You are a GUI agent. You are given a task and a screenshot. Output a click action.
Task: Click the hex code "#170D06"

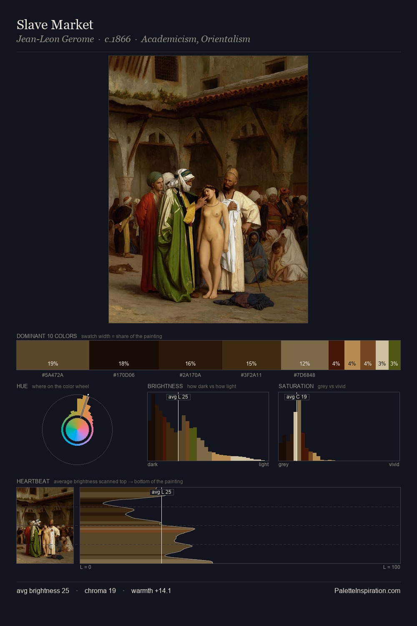[x=124, y=375]
